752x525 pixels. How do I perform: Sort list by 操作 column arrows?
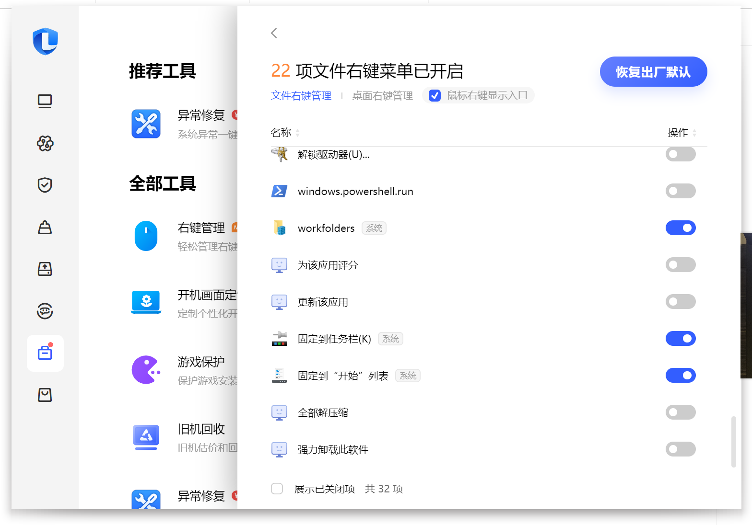pyautogui.click(x=694, y=133)
